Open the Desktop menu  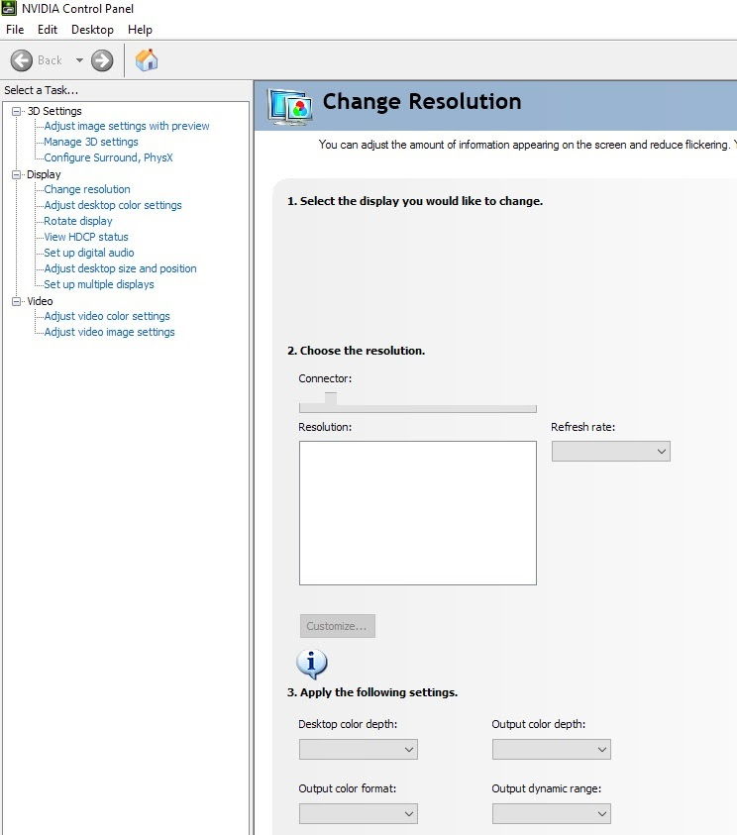point(93,30)
